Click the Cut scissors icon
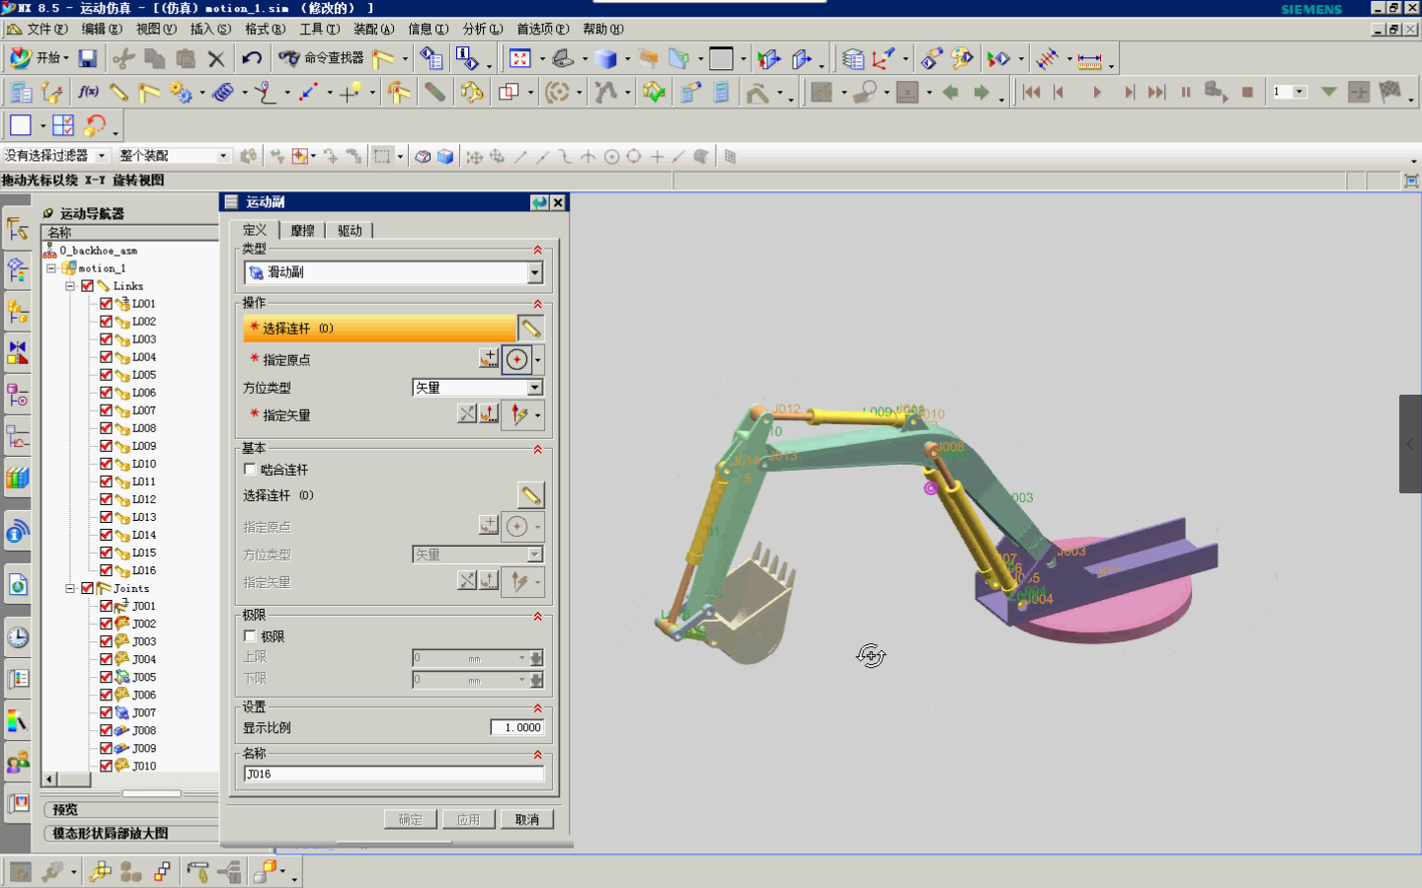1422x888 pixels. [123, 58]
